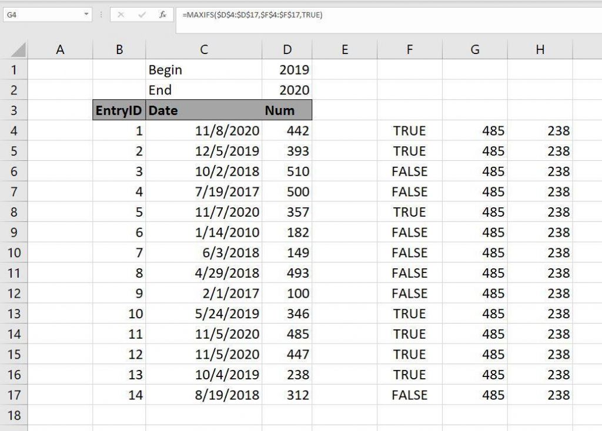Click the FALSE cell in row 17

point(409,395)
